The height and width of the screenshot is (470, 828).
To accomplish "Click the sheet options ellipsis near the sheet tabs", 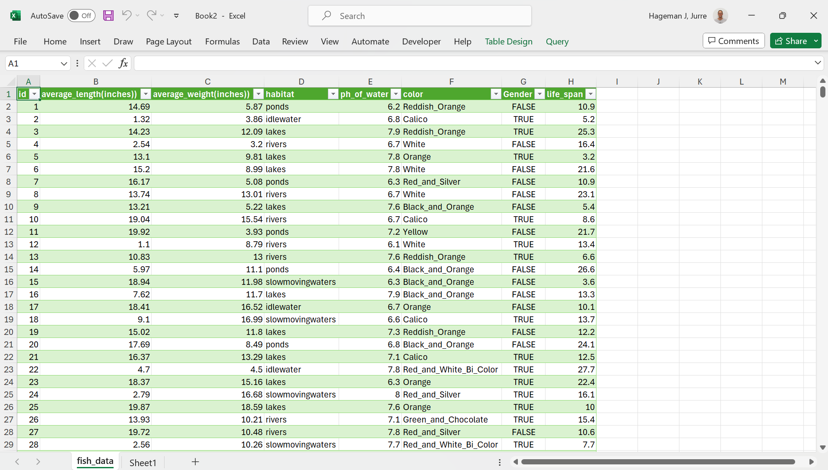I will tap(500, 462).
